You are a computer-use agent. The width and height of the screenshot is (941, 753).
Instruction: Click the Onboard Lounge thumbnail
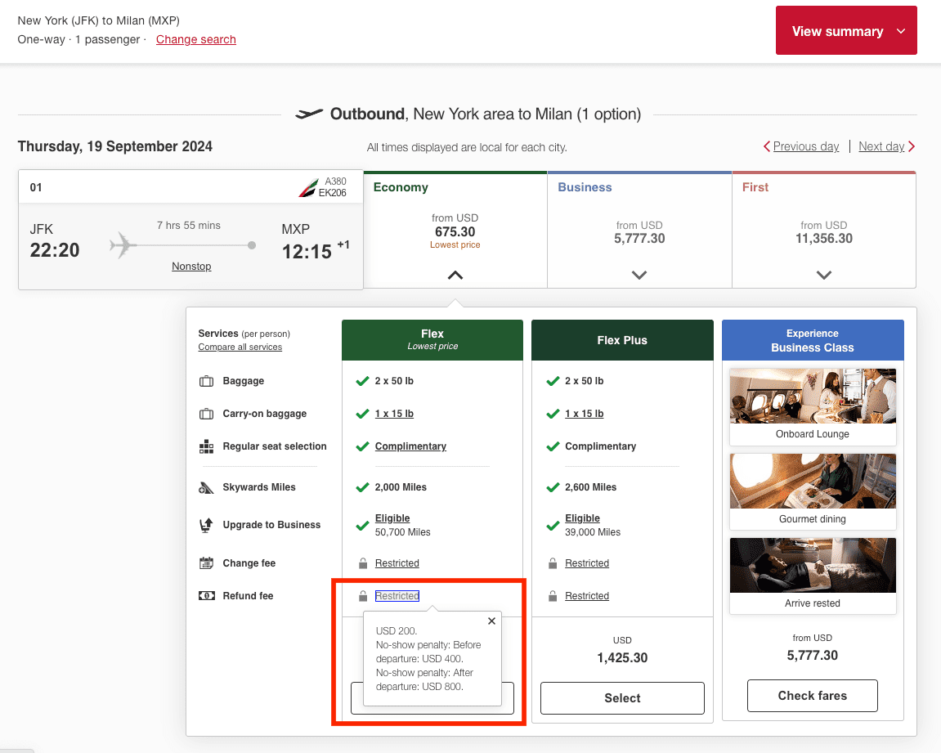coord(813,397)
